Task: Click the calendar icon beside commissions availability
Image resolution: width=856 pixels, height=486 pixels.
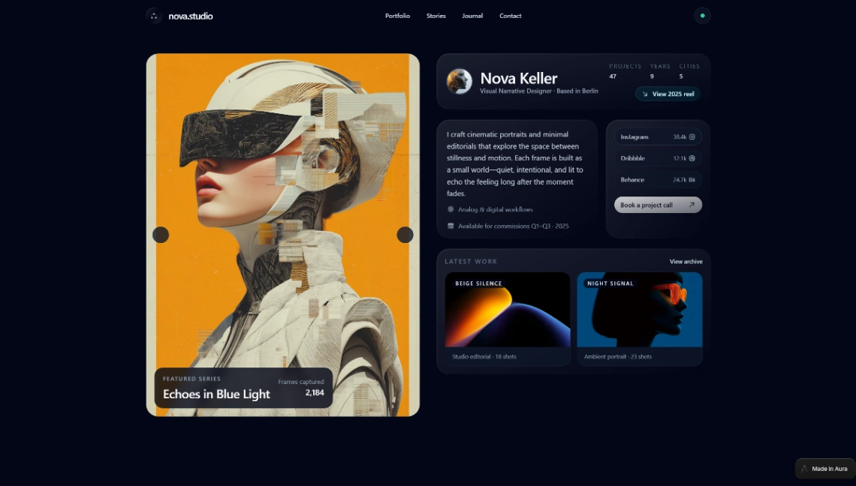Action: pyautogui.click(x=451, y=226)
